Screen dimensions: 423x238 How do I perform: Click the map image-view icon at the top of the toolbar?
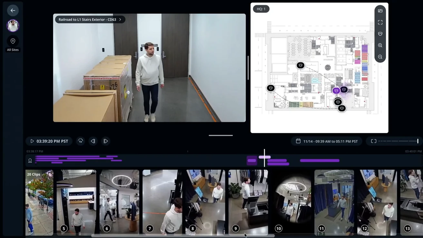380,11
